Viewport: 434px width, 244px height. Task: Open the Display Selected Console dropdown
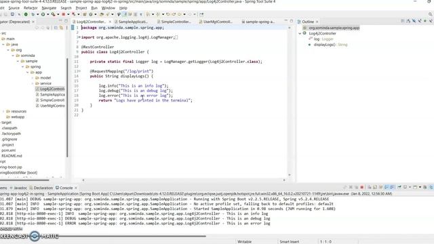pos(410,187)
